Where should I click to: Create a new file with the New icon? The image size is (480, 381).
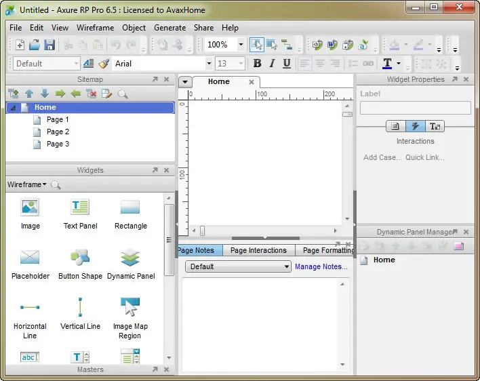click(20, 45)
